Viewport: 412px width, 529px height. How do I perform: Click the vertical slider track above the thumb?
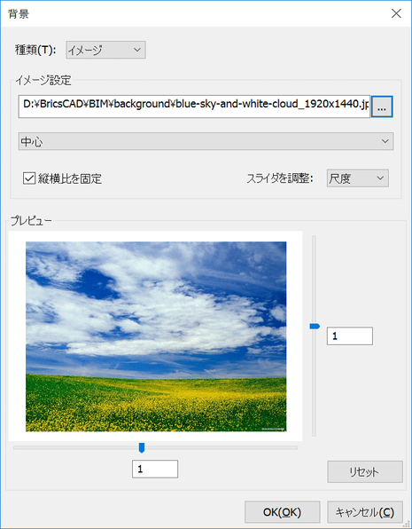coord(314,280)
